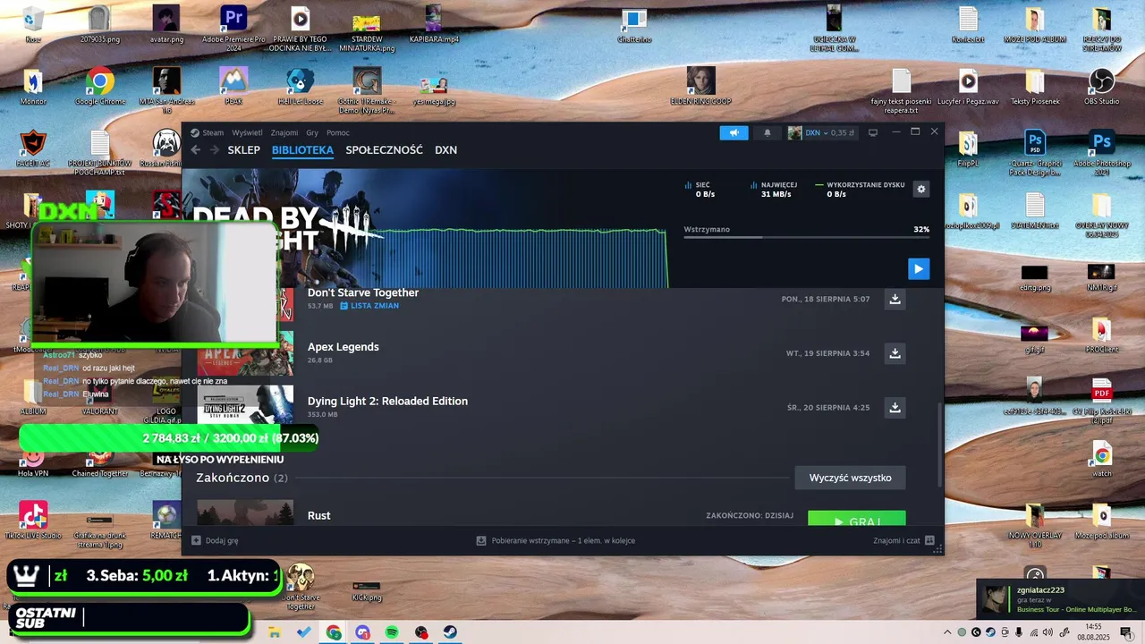Download Don't Starve Together update now
Viewport: 1145px width, 644px height.
click(x=895, y=299)
